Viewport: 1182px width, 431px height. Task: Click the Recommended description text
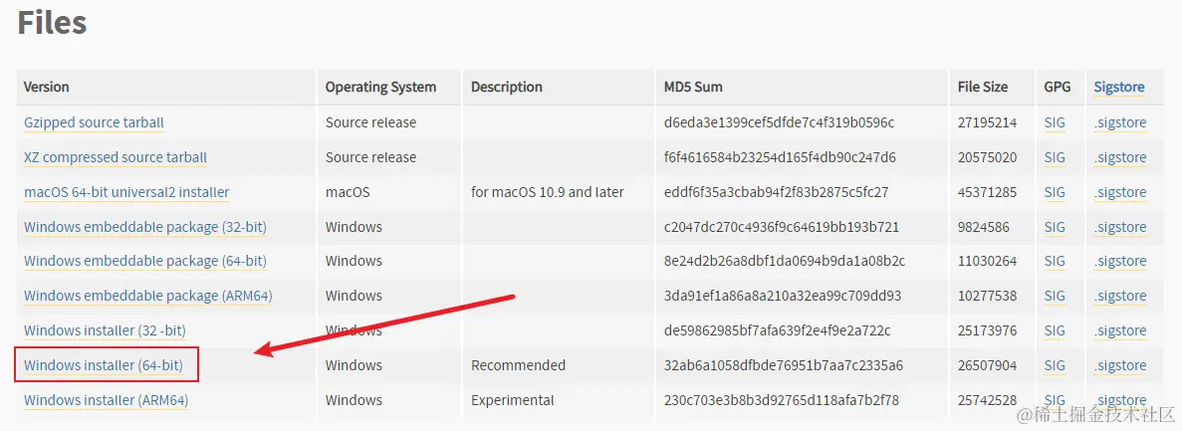(x=518, y=364)
